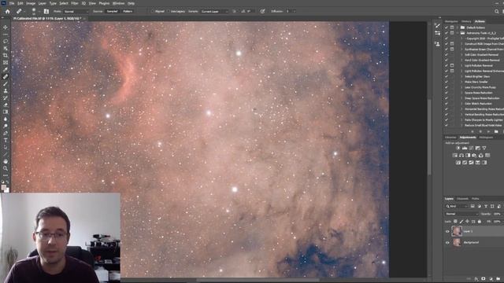Toggle the Use Legacy checkbox

tap(169, 11)
